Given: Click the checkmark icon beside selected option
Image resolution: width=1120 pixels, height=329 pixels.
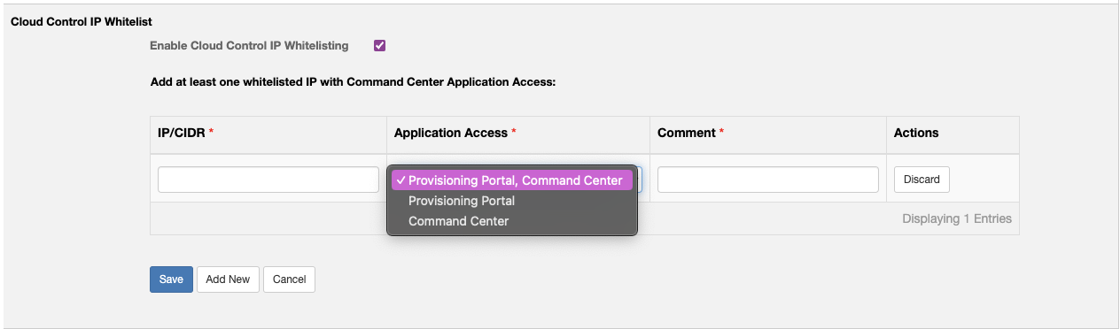Looking at the screenshot, I should point(401,180).
